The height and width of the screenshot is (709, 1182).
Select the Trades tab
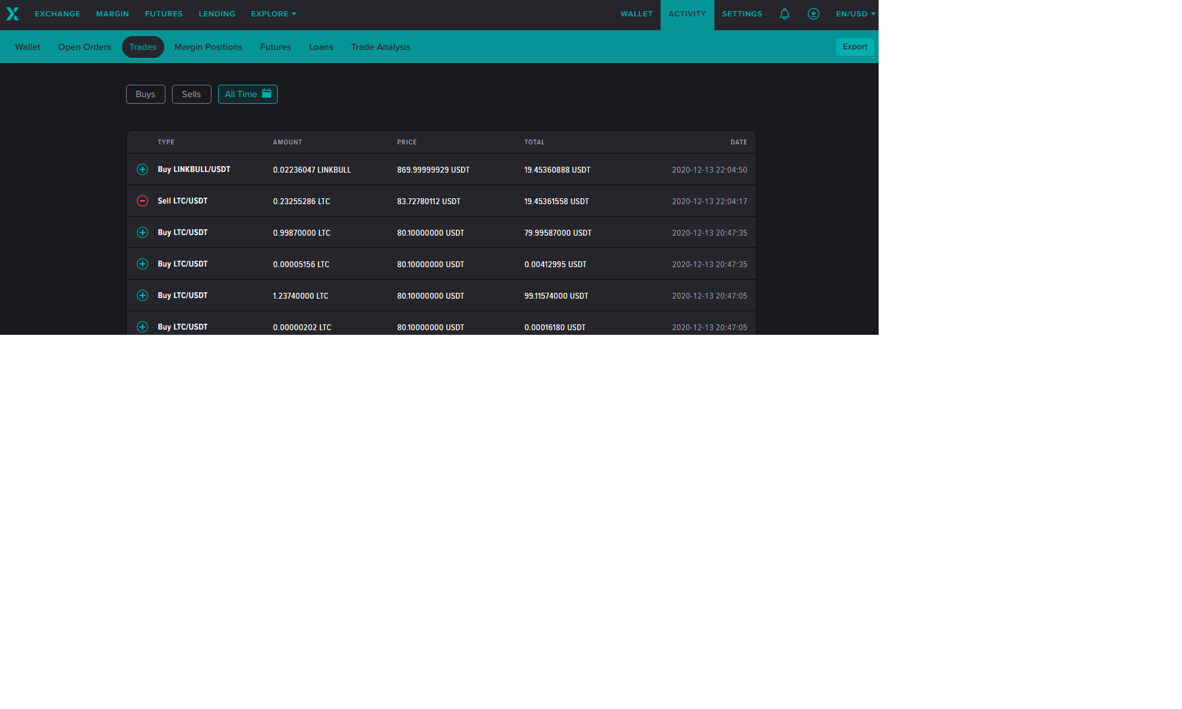143,47
